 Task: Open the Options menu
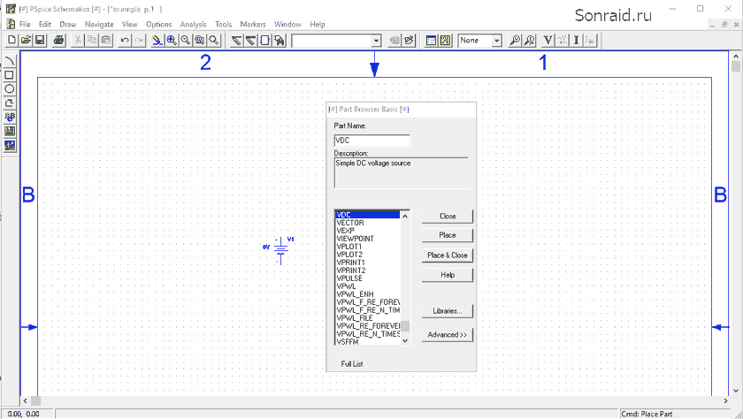pyautogui.click(x=158, y=24)
